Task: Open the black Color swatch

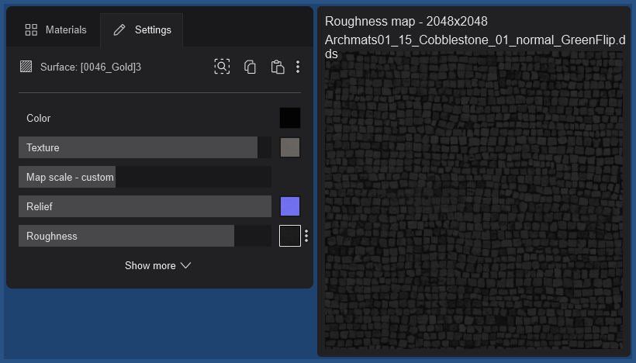Action: click(290, 118)
